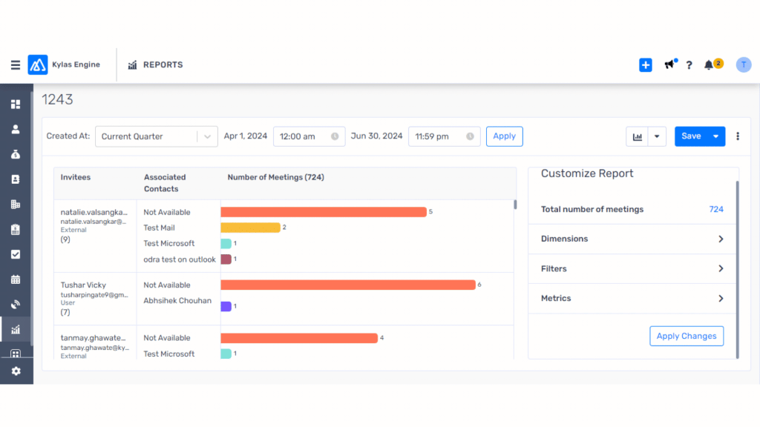Open the Created At Current Quarter dropdown
This screenshot has height=427, width=760.
[x=156, y=136]
